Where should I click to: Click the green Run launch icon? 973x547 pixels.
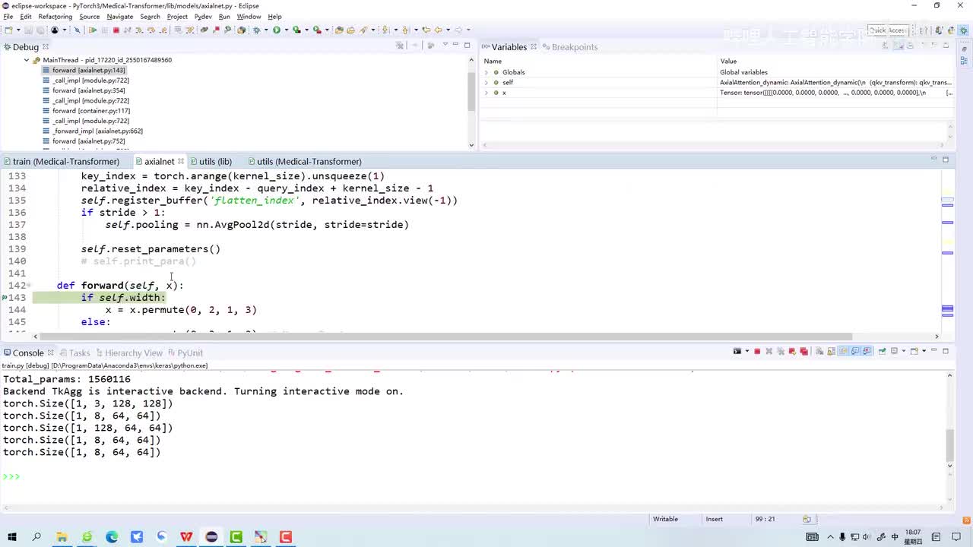(277, 30)
